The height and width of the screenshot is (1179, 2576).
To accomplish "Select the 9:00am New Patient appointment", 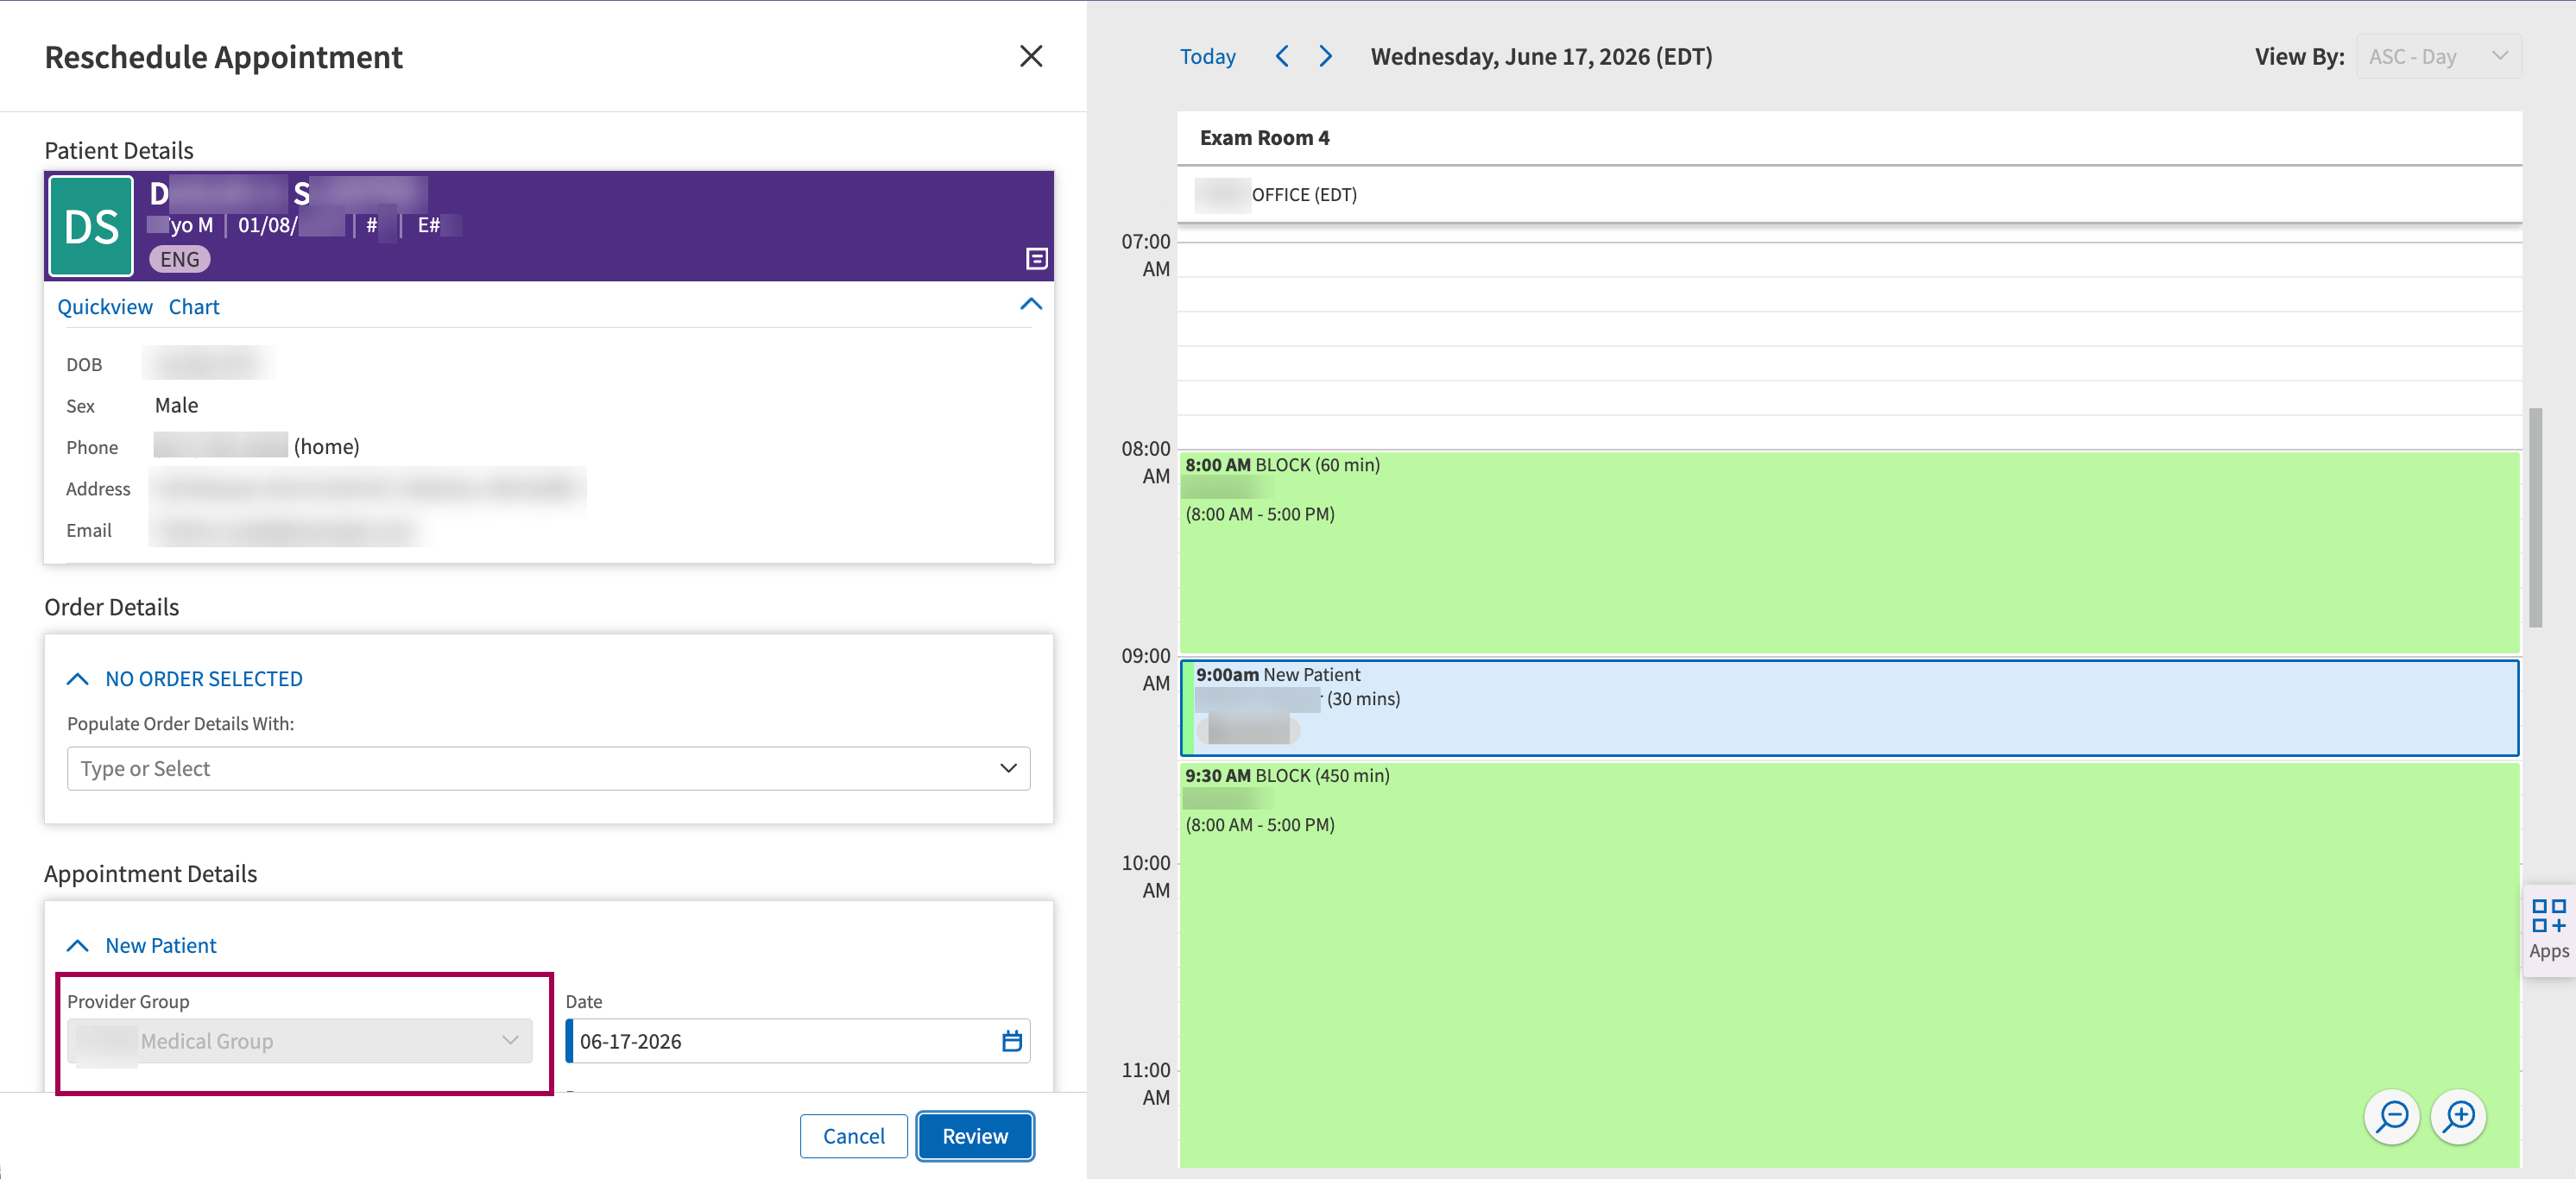I will click(x=1848, y=707).
